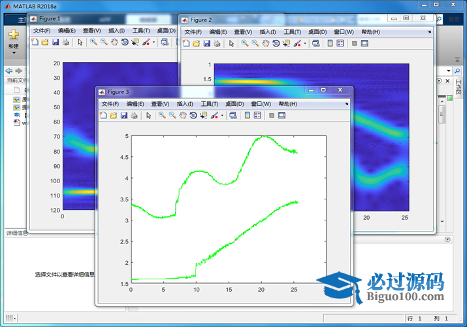Toggle Edit Plot arrow in Figure 3
467x327 pixels.
point(148,116)
